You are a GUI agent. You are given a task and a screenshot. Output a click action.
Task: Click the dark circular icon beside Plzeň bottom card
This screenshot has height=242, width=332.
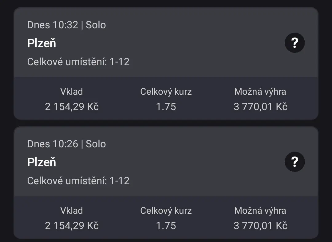(294, 162)
